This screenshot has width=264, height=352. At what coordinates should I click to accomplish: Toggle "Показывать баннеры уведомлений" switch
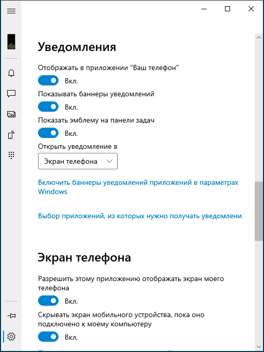coord(48,107)
